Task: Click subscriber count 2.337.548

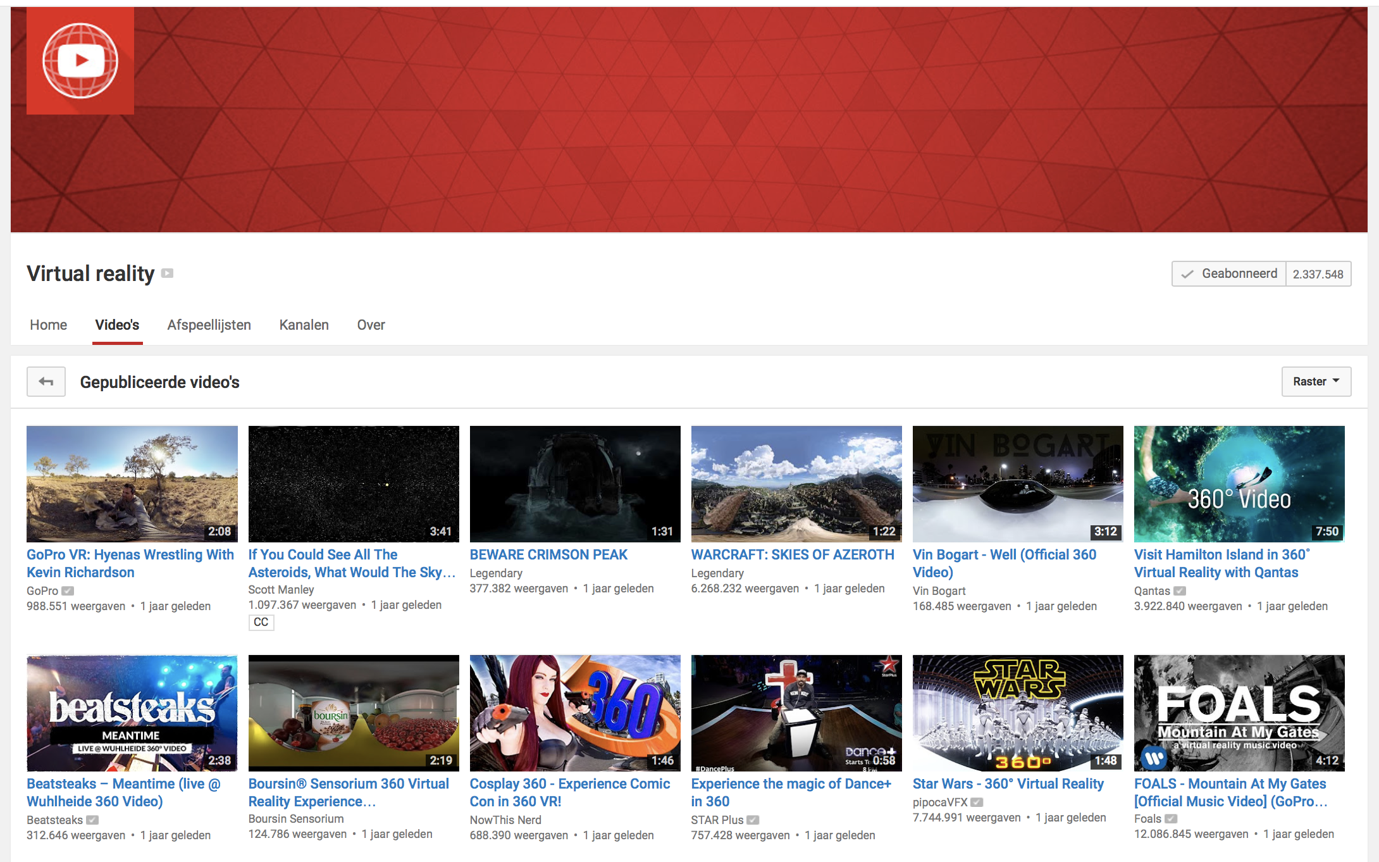Action: pyautogui.click(x=1318, y=274)
